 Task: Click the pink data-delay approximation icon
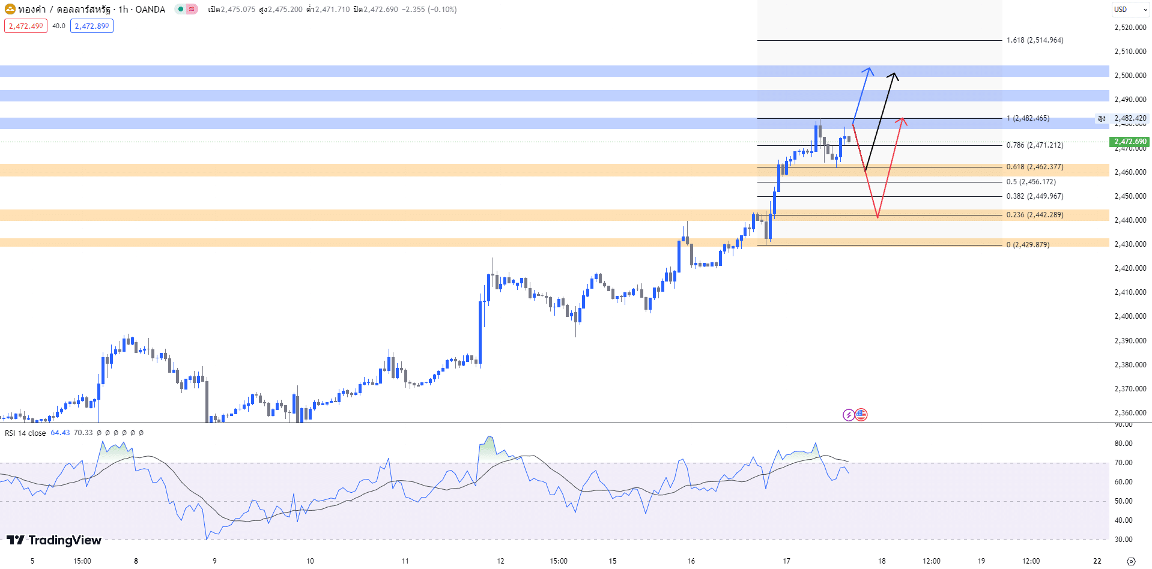coord(192,9)
